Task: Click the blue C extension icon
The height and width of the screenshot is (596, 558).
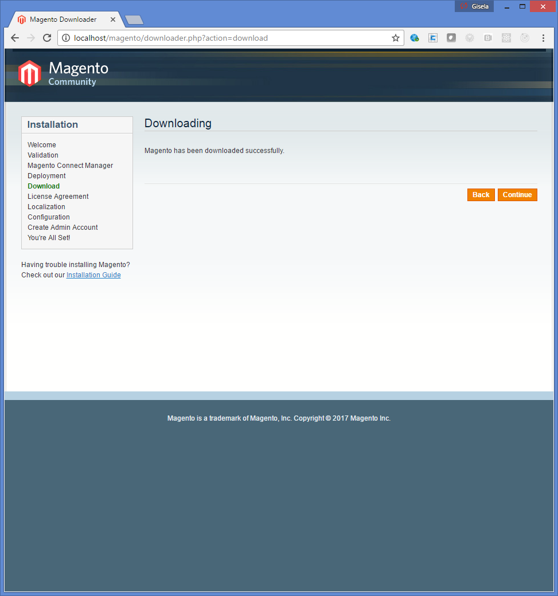Action: click(433, 38)
